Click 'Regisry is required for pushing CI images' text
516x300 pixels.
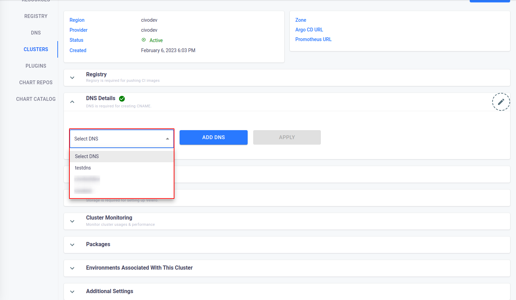123,80
